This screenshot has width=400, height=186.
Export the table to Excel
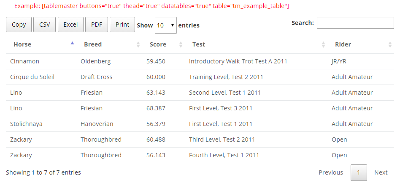click(x=70, y=25)
